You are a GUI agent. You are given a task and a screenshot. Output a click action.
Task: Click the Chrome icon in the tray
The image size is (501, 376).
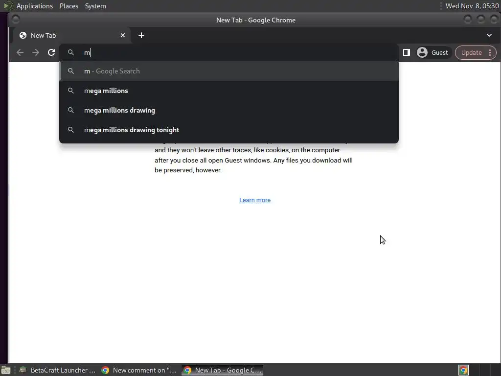463,370
